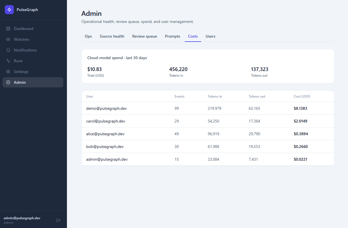348x228 pixels.
Task: Go to the Review queue tab
Action: (x=145, y=36)
